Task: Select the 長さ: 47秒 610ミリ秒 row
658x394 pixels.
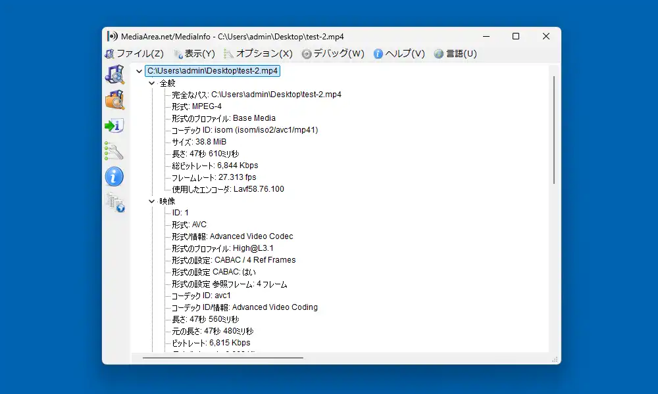Action: pyautogui.click(x=205, y=154)
